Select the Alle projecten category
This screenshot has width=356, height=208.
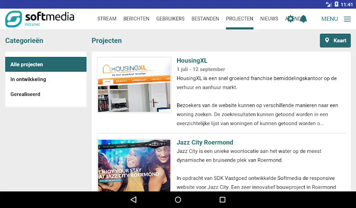46,64
